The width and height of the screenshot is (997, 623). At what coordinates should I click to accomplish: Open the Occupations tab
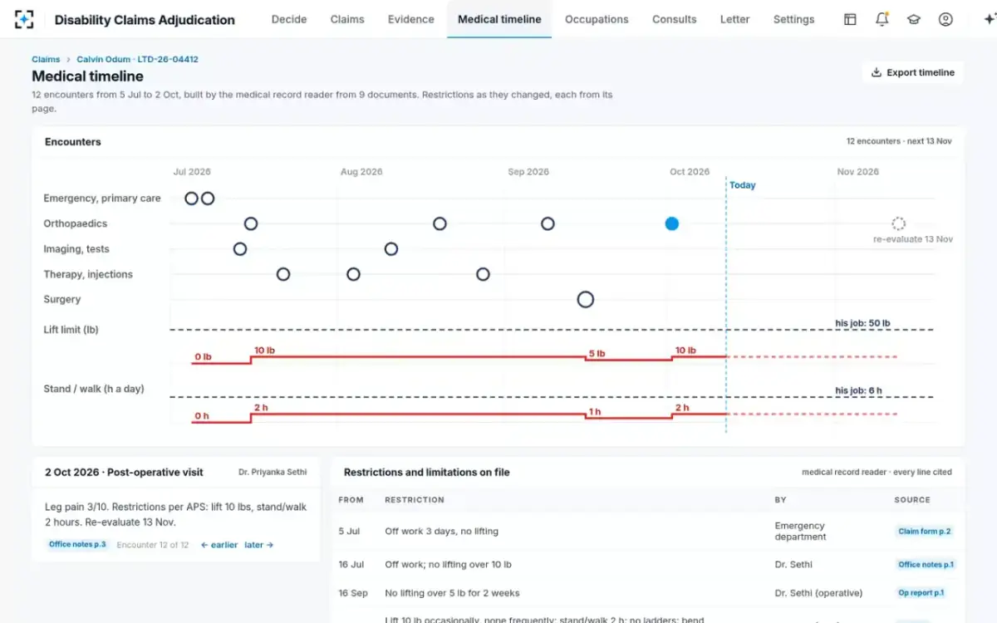click(597, 19)
